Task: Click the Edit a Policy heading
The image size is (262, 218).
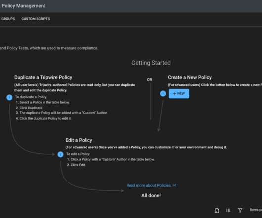Action: click(79, 140)
